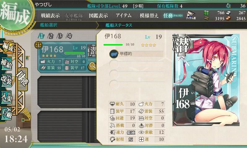Click the 甲標的 equipment icon
Image resolution: width=247 pixels, height=148 pixels.
point(114,54)
